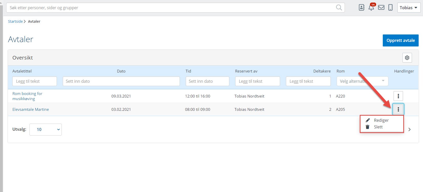Expand the Tobias user menu
This screenshot has width=423, height=192.
409,8
